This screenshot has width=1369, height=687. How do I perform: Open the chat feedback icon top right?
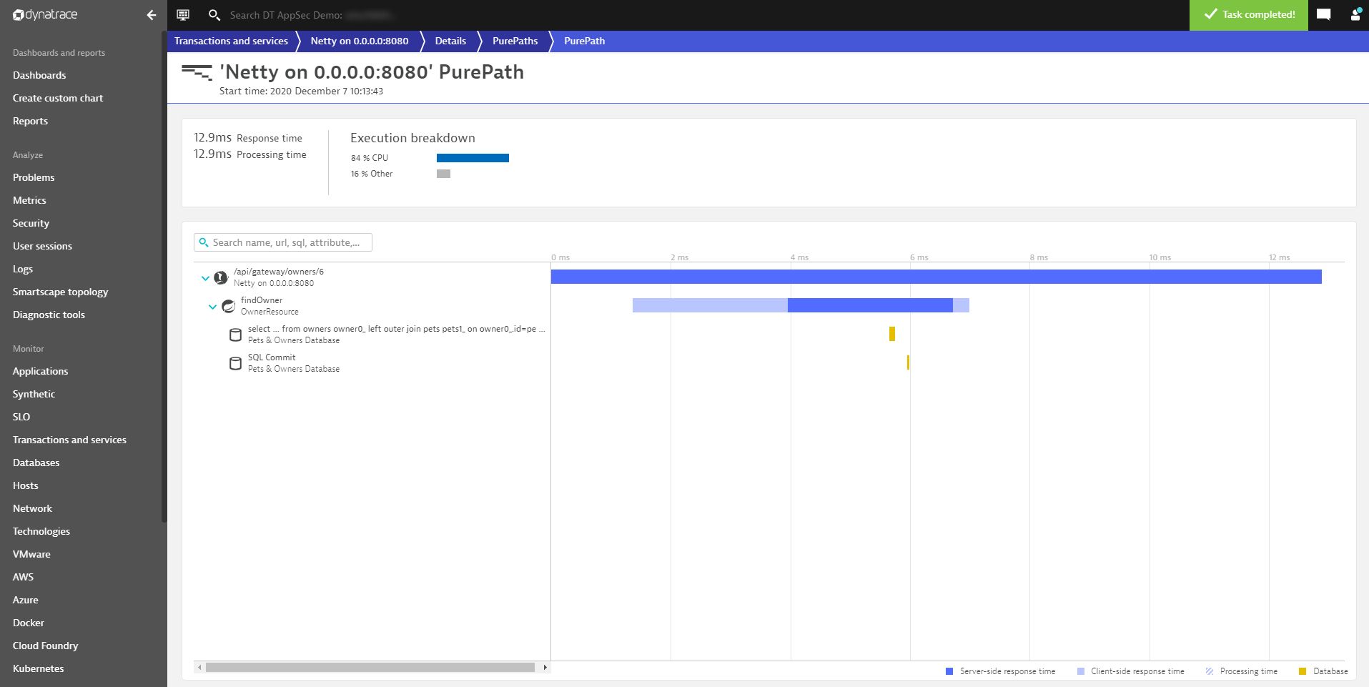[1324, 14]
